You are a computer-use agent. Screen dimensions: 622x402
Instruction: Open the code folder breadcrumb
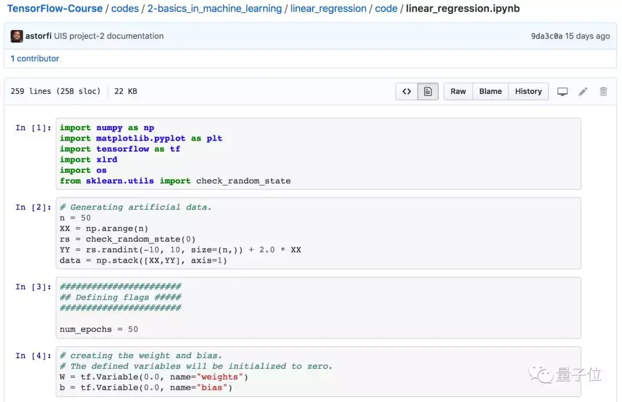(386, 8)
